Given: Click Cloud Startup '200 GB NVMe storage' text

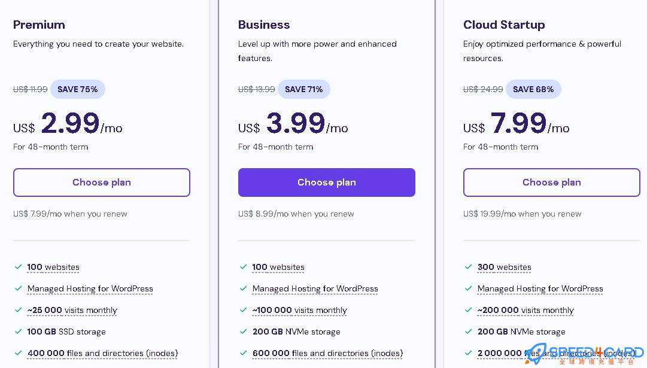Looking at the screenshot, I should [521, 331].
